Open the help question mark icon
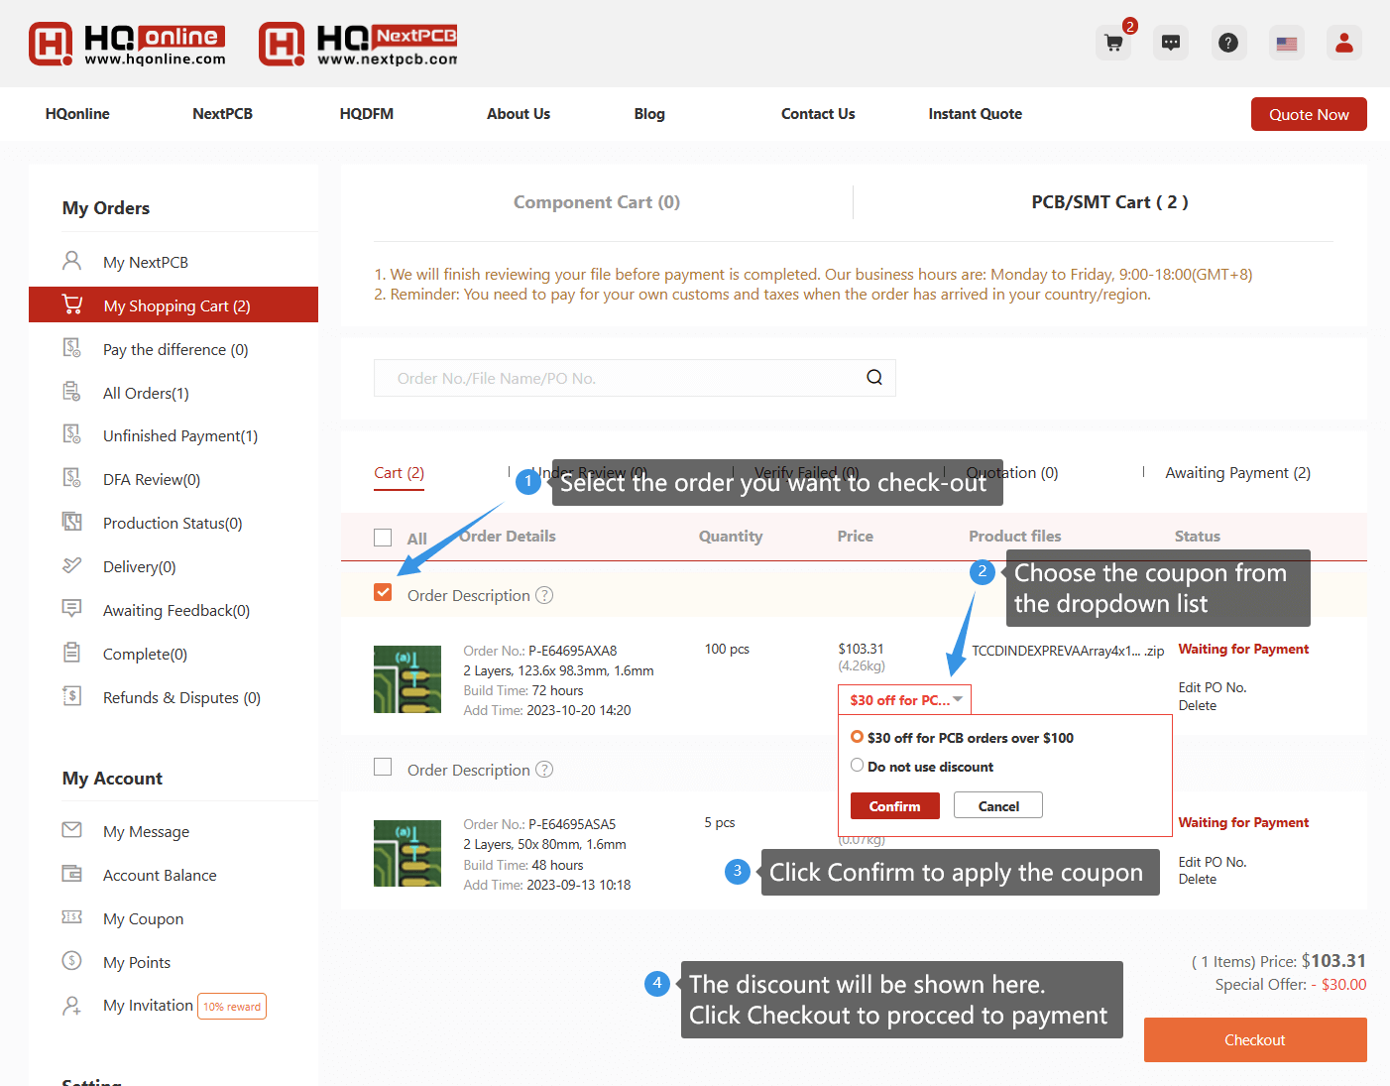 point(1228,43)
